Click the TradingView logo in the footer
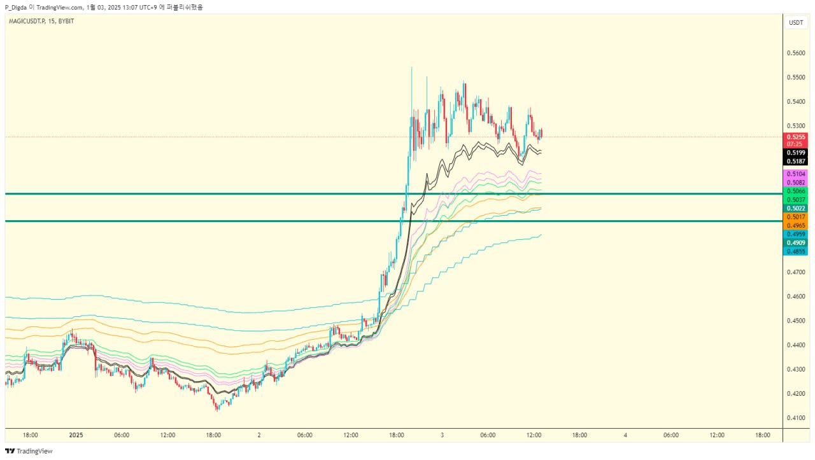The image size is (815, 460). click(29, 451)
